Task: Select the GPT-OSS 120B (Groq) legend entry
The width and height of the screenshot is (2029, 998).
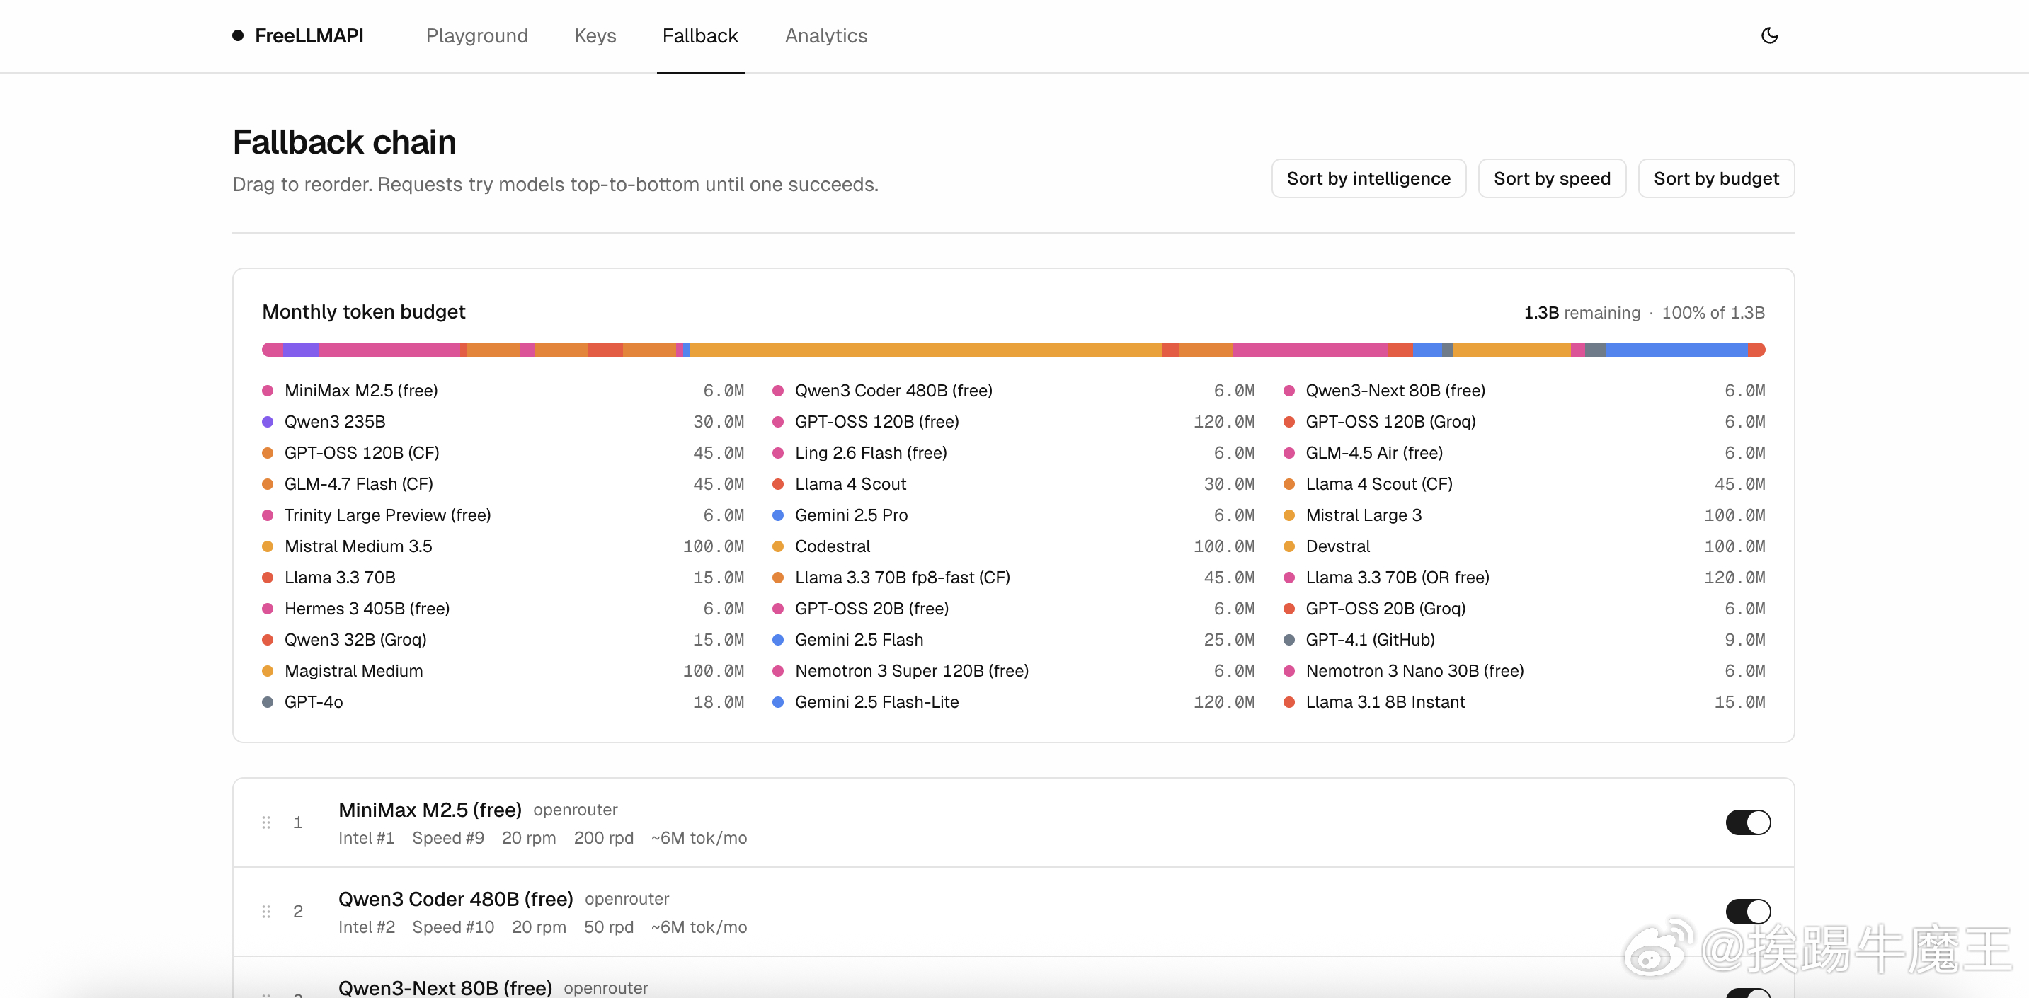Action: 1524,422
